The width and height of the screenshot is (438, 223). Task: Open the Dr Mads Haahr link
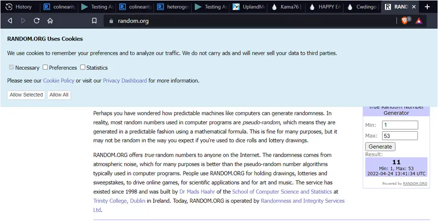(197, 192)
